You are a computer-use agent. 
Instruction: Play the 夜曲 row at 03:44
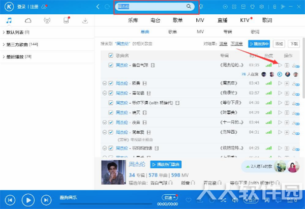(x=280, y=123)
